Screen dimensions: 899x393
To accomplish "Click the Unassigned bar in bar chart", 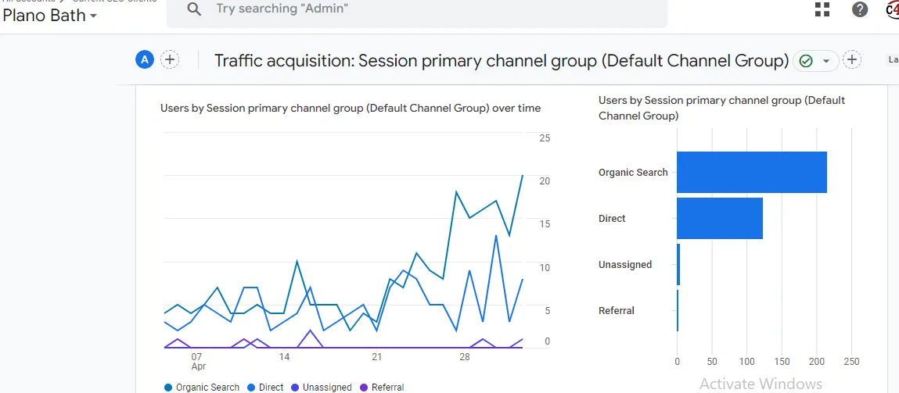I will tap(678, 264).
